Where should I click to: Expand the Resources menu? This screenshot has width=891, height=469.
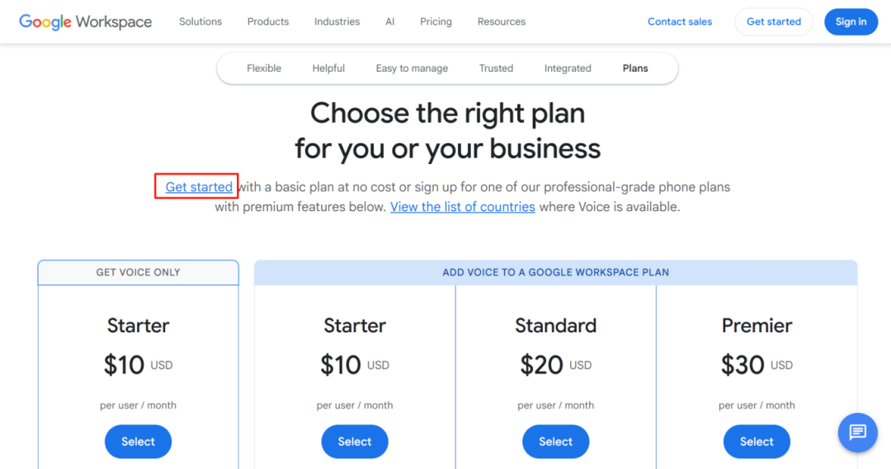[502, 21]
